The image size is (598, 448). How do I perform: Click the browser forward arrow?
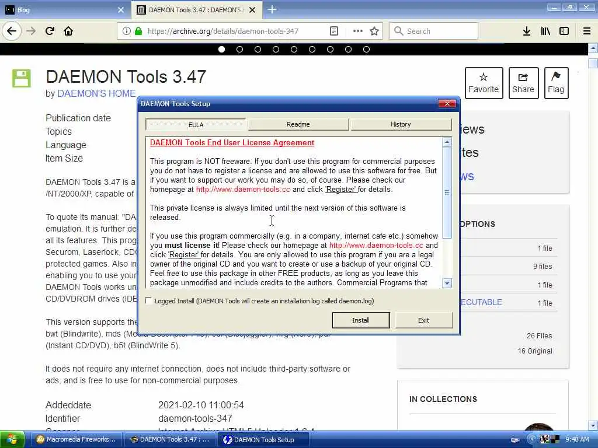click(32, 31)
